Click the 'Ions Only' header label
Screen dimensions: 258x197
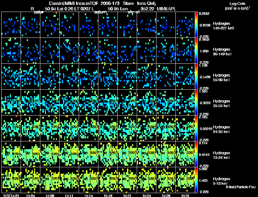coord(147,3)
